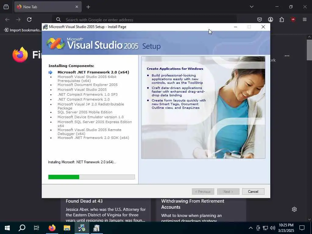Select 'Microsoft .NET Framework 2.0 SDK (x64)' item
312x234 pixels.
point(93,138)
